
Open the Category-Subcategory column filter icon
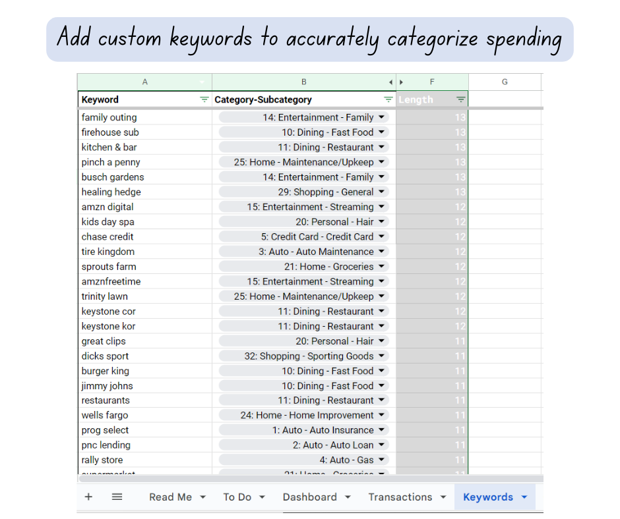pos(388,99)
